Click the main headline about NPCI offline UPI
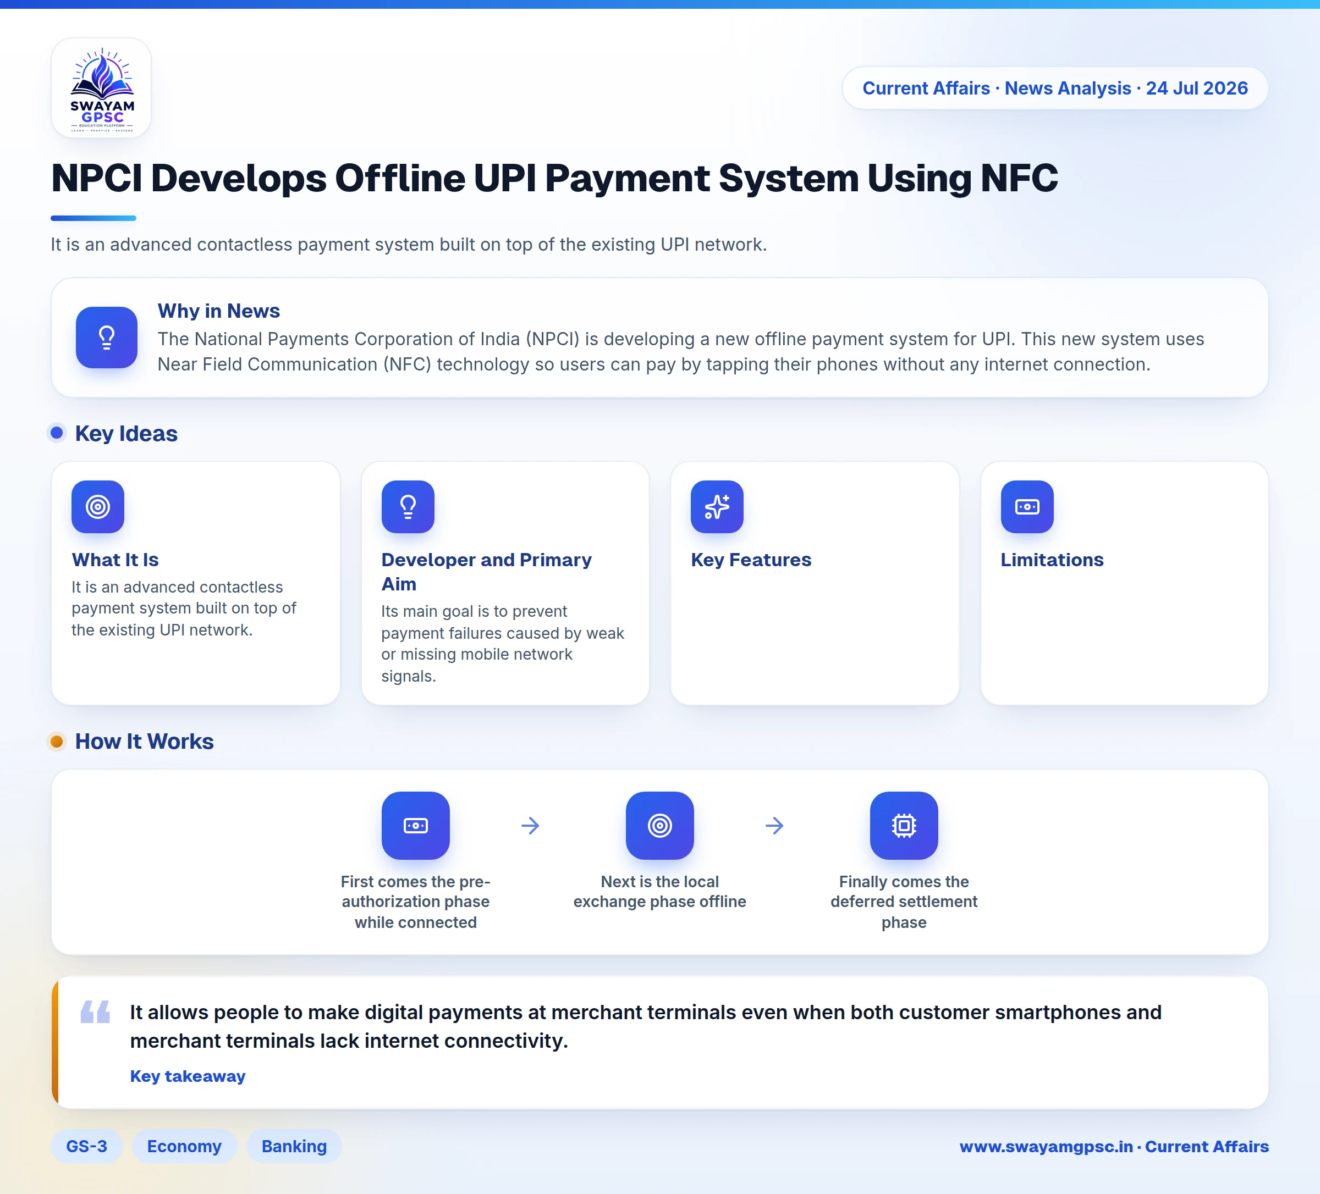The image size is (1320, 1194). coord(554,178)
